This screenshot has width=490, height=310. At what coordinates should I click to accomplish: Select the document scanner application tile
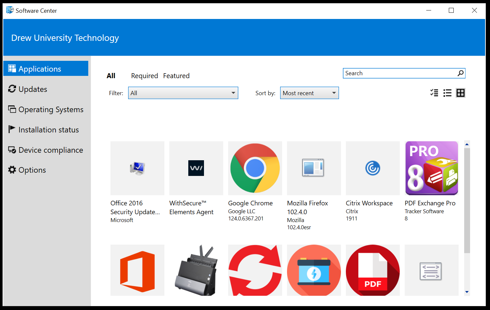[196, 270]
